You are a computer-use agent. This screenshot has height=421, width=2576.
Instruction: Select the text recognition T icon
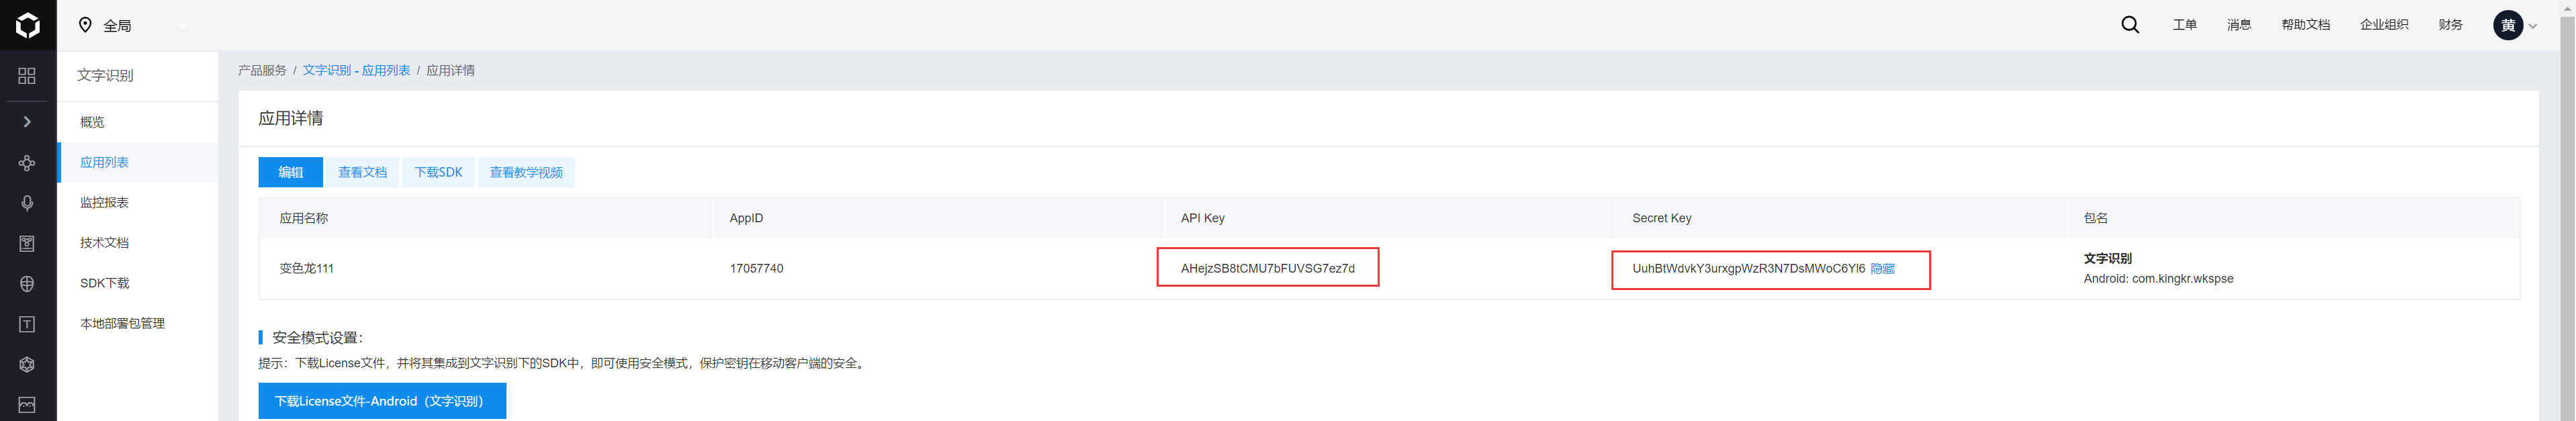click(x=27, y=324)
